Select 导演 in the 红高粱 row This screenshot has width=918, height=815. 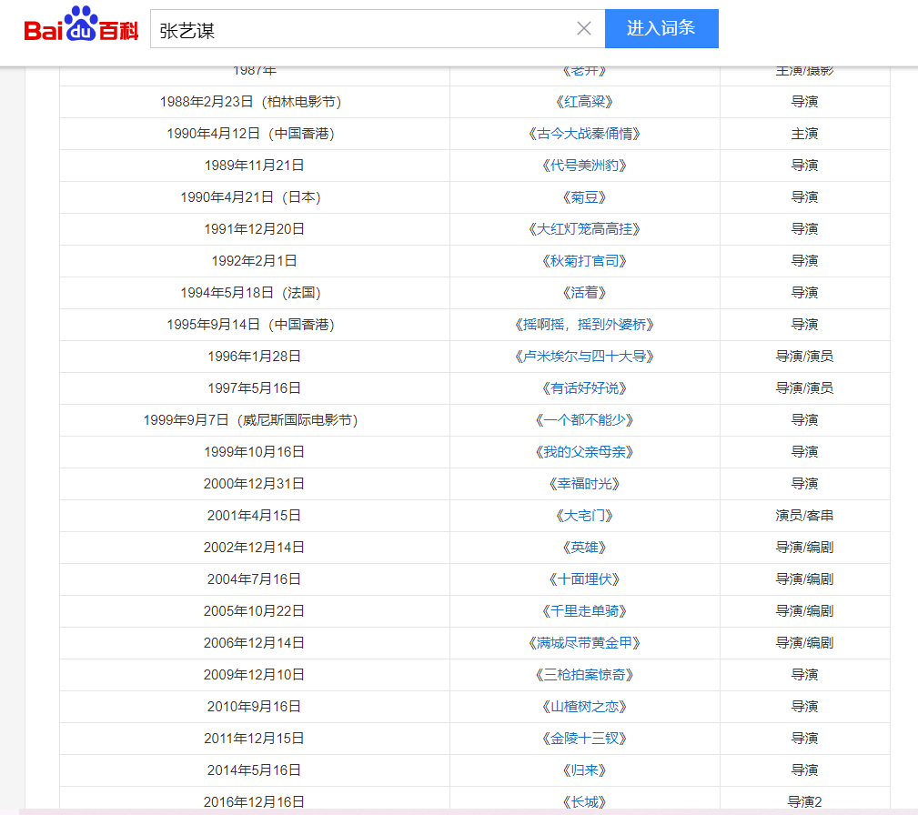(x=804, y=102)
